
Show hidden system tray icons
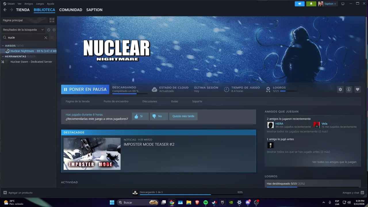(x=324, y=202)
